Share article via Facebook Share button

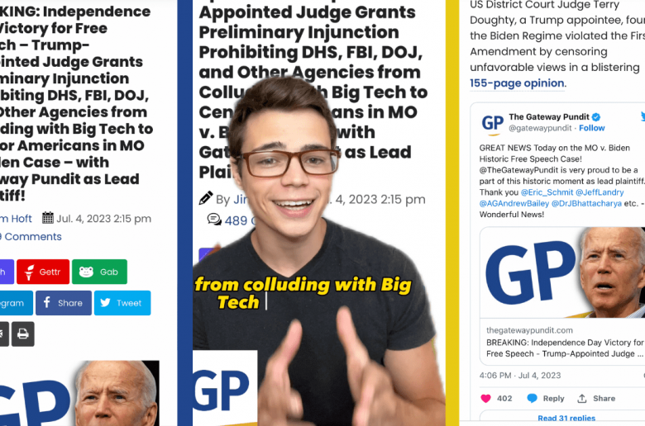pyautogui.click(x=64, y=303)
